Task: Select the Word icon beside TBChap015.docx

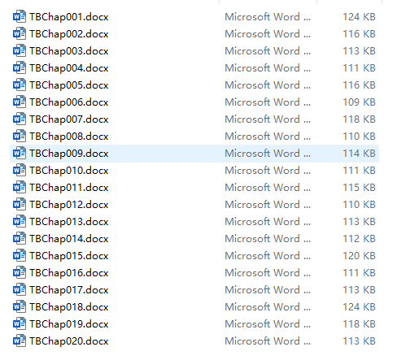Action: pyautogui.click(x=20, y=256)
